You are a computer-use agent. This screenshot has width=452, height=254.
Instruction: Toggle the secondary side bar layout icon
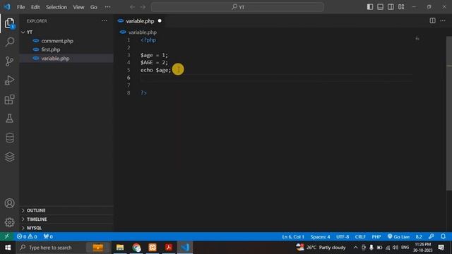(391, 6)
